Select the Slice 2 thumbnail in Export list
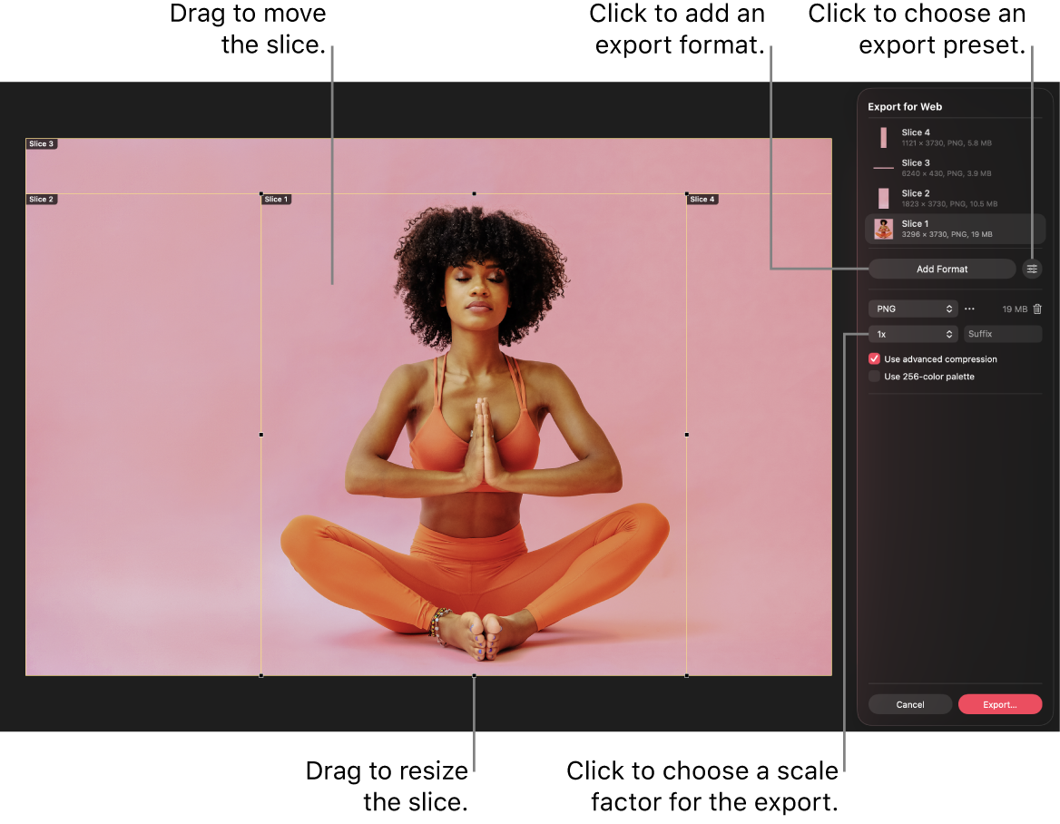This screenshot has height=824, width=1060. click(883, 198)
